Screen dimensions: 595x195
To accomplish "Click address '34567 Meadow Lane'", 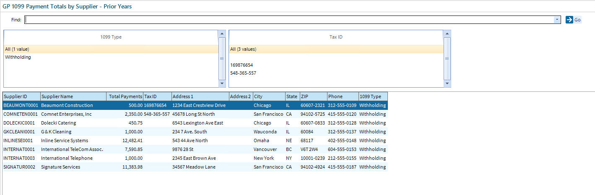I will click(200, 167).
